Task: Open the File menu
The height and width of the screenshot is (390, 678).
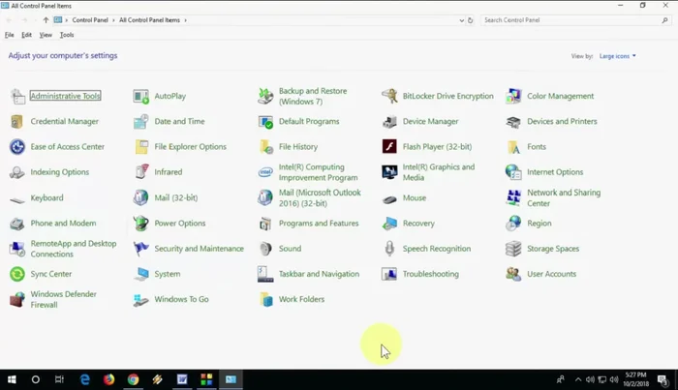Action: (9, 35)
